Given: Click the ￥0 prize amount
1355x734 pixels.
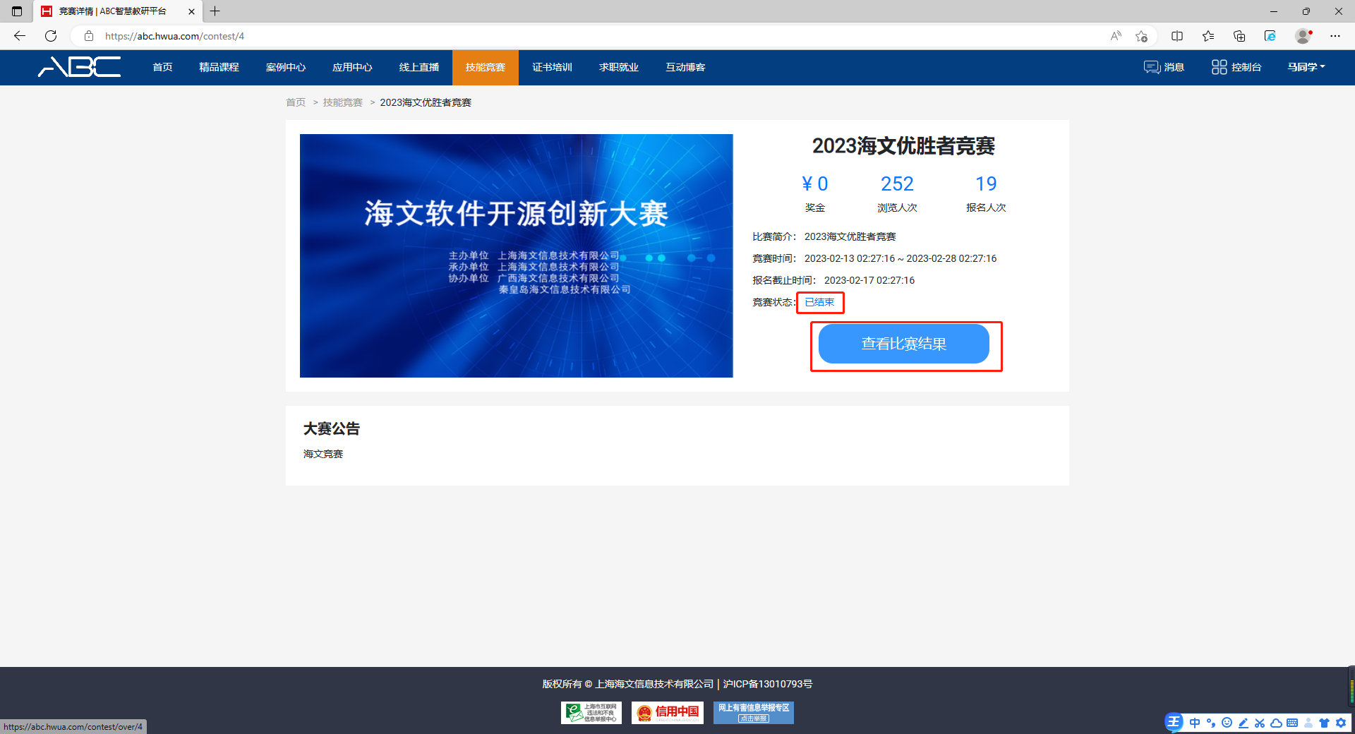Looking at the screenshot, I should (815, 183).
